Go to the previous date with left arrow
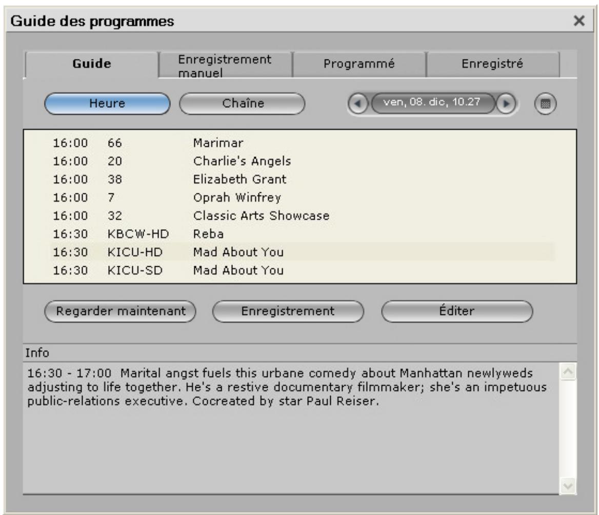 358,104
